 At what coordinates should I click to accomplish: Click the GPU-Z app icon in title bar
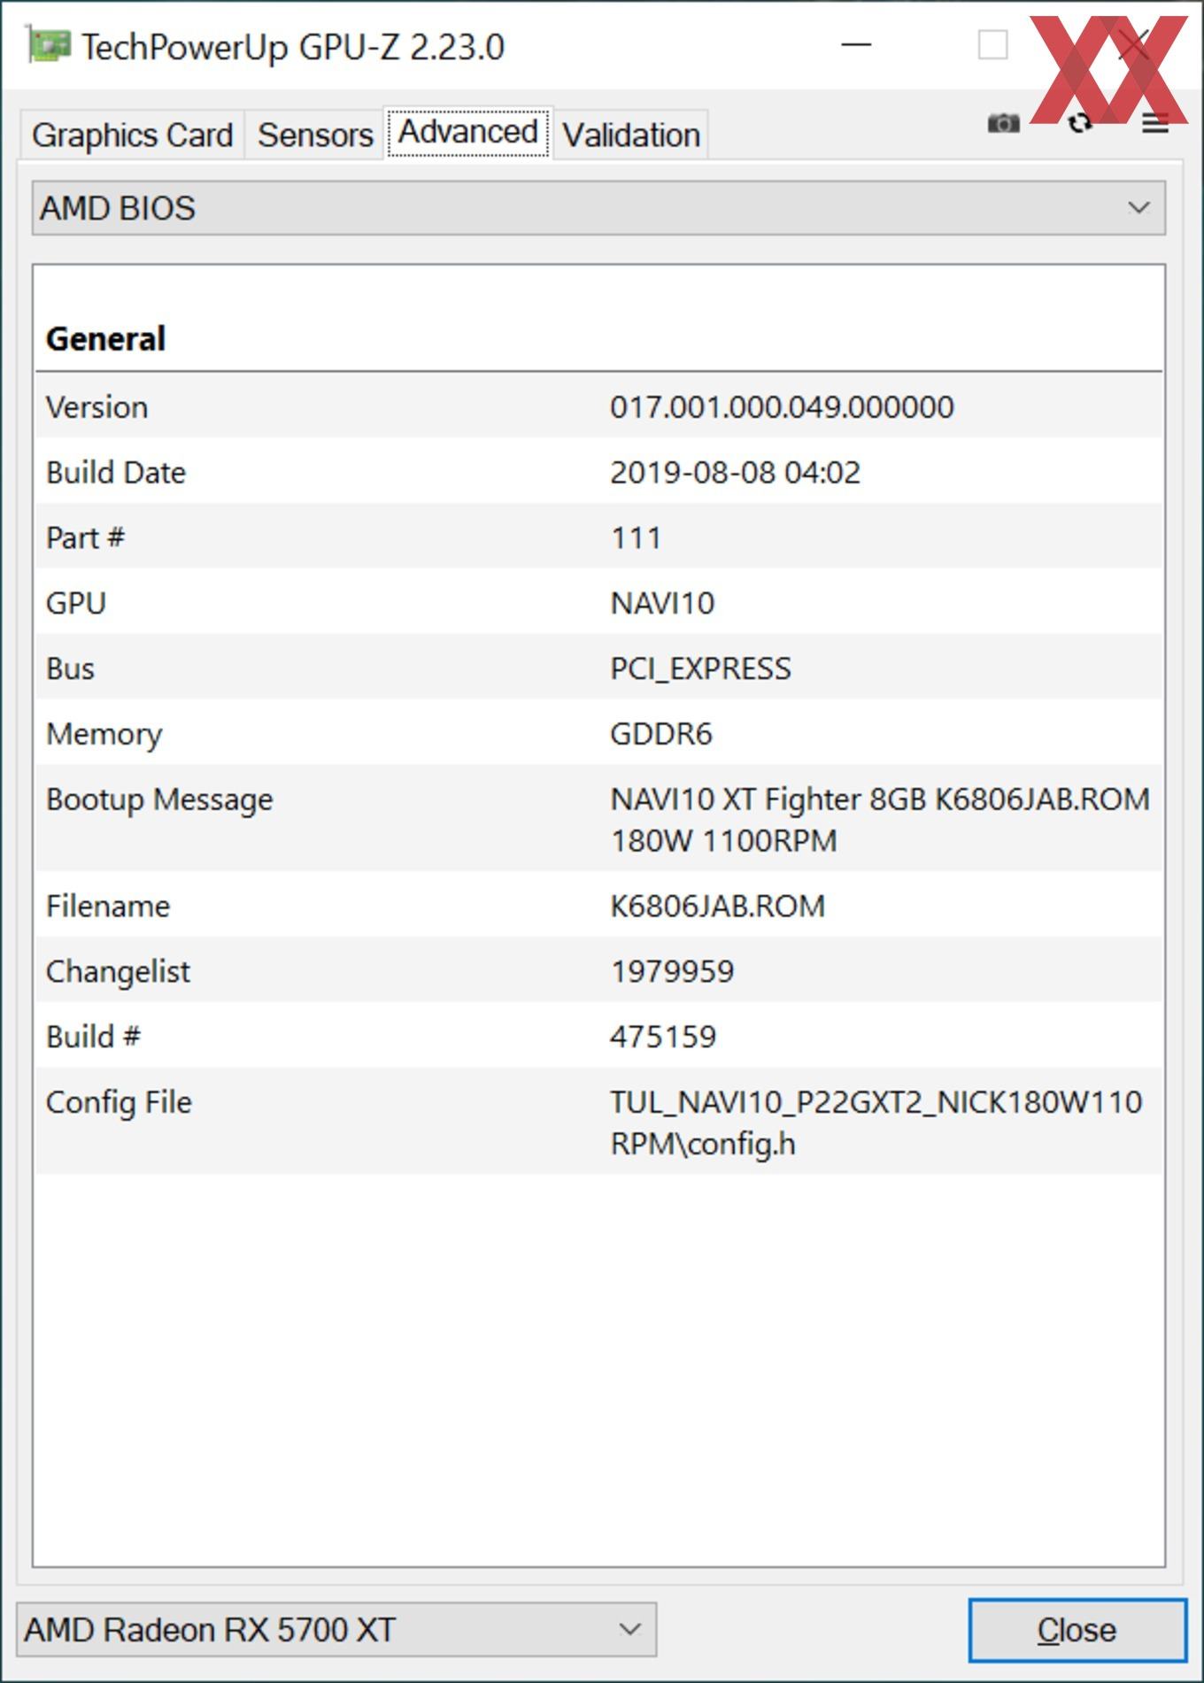point(48,45)
